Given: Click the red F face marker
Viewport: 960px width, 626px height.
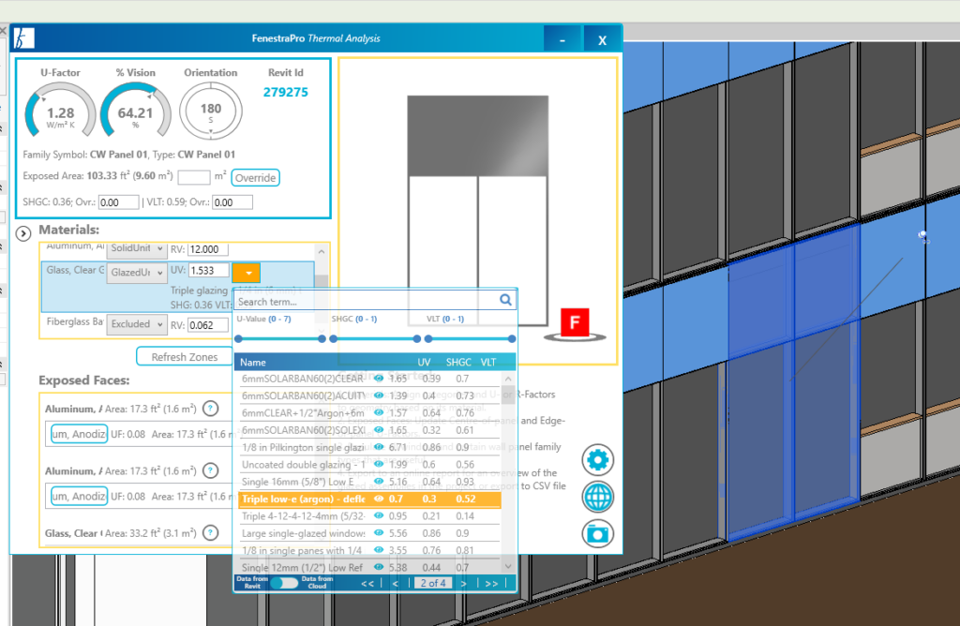Looking at the screenshot, I should (x=575, y=322).
